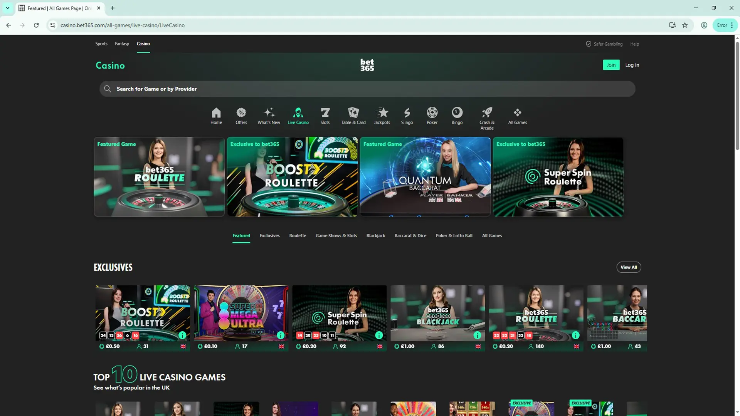This screenshot has height=416, width=740.
Task: Bookmark this page with star icon
Action: point(685,25)
